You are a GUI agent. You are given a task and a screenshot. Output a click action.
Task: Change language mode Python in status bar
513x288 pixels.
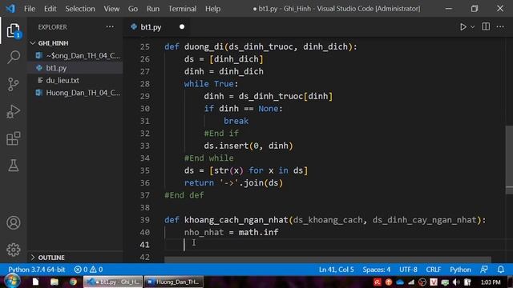click(x=460, y=270)
